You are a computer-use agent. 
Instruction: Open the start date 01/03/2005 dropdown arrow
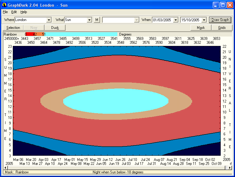pos(175,20)
